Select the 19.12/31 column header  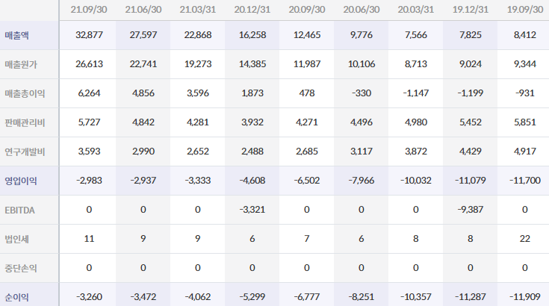click(x=471, y=10)
